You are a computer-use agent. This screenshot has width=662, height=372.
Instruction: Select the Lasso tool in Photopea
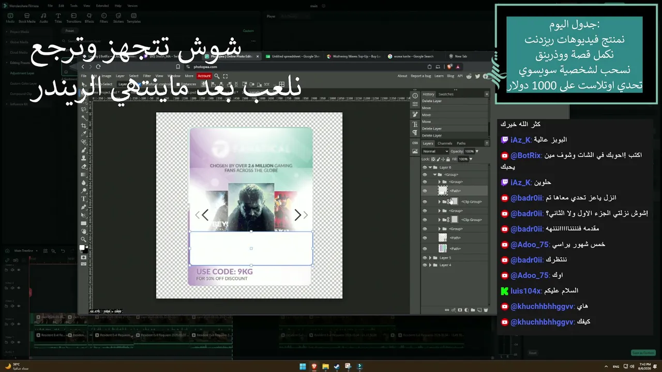84,109
